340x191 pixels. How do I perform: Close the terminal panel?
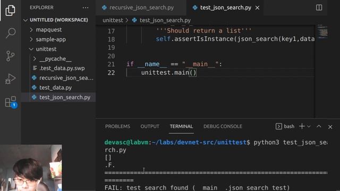point(330,127)
